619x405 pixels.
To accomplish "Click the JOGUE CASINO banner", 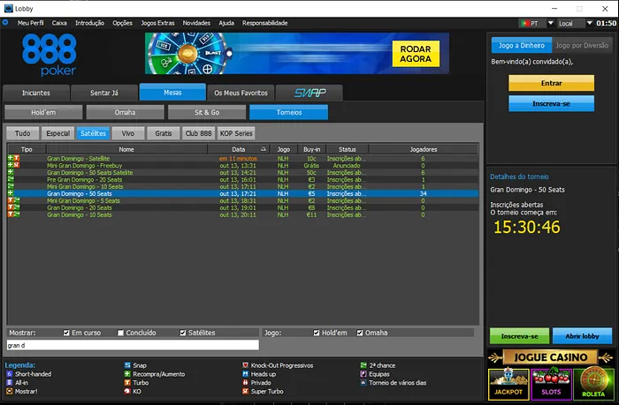I will (x=551, y=357).
